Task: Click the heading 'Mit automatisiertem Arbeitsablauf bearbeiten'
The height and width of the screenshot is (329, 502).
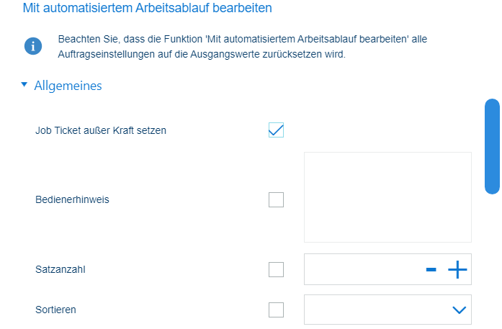Action: pos(147,8)
